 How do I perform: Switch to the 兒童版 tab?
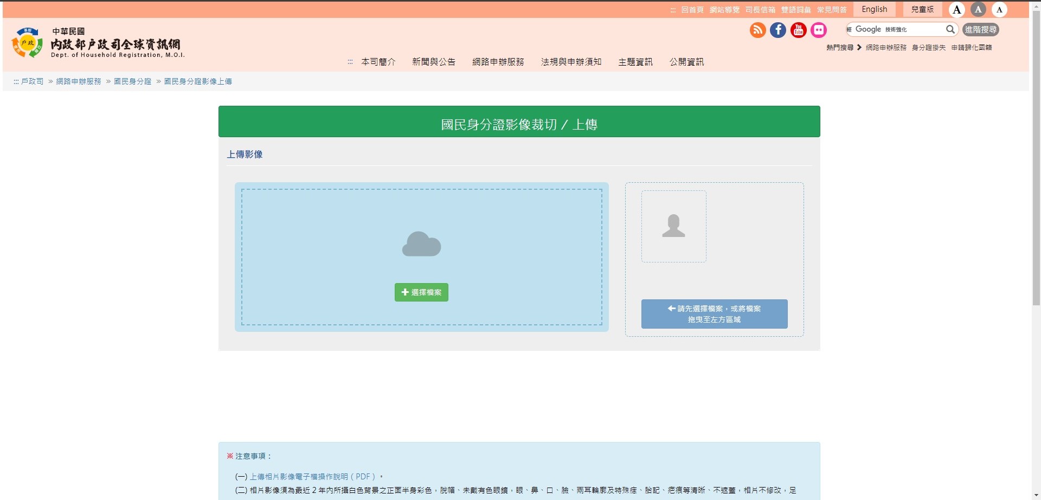point(922,9)
